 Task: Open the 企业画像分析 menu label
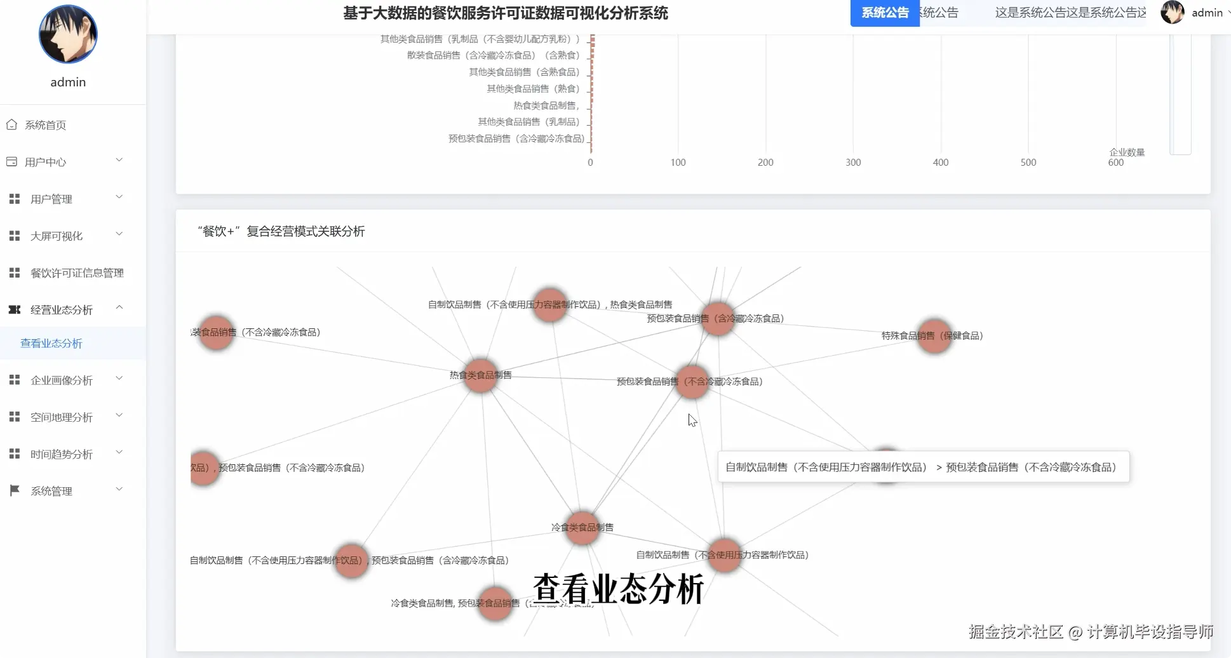62,380
